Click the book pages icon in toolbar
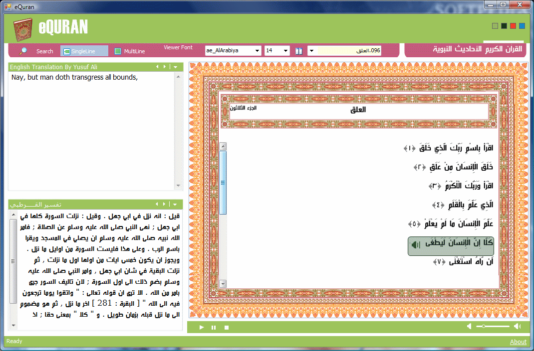534x351 pixels. coord(298,51)
